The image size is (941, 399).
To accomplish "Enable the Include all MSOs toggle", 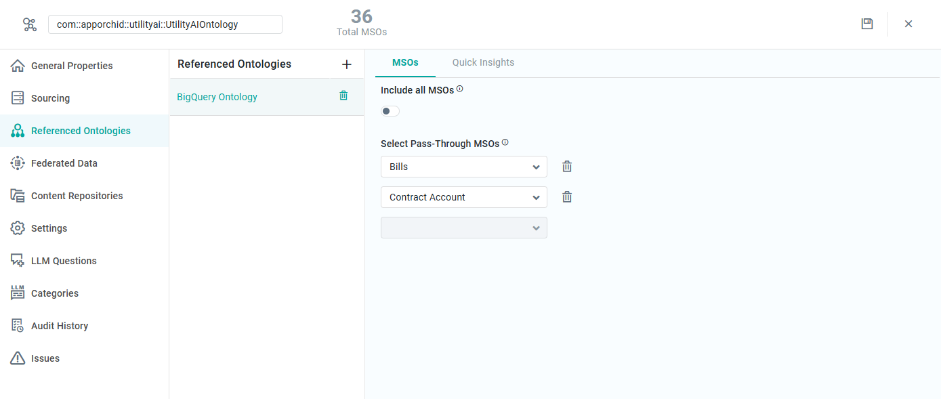I will 390,111.
